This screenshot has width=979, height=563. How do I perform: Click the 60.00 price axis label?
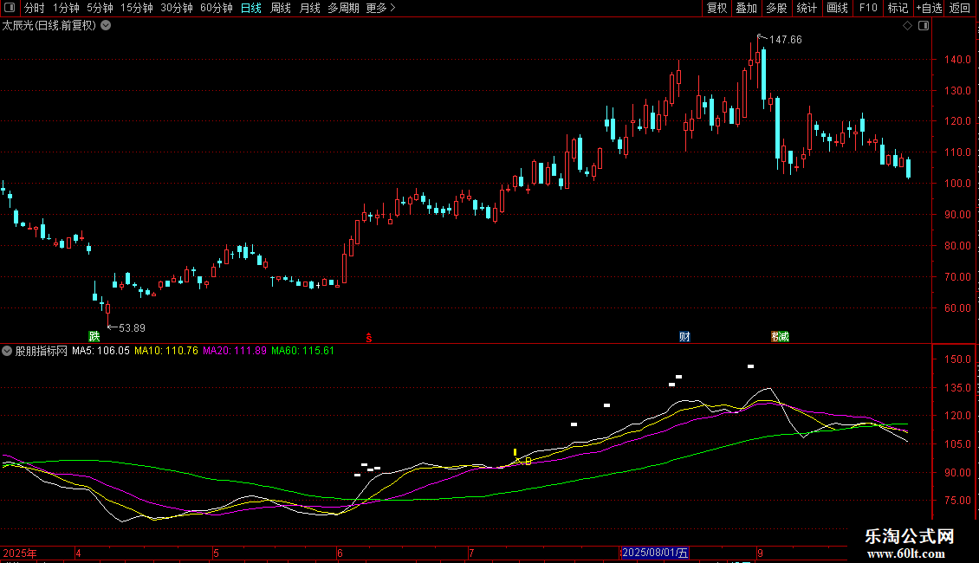(x=957, y=307)
